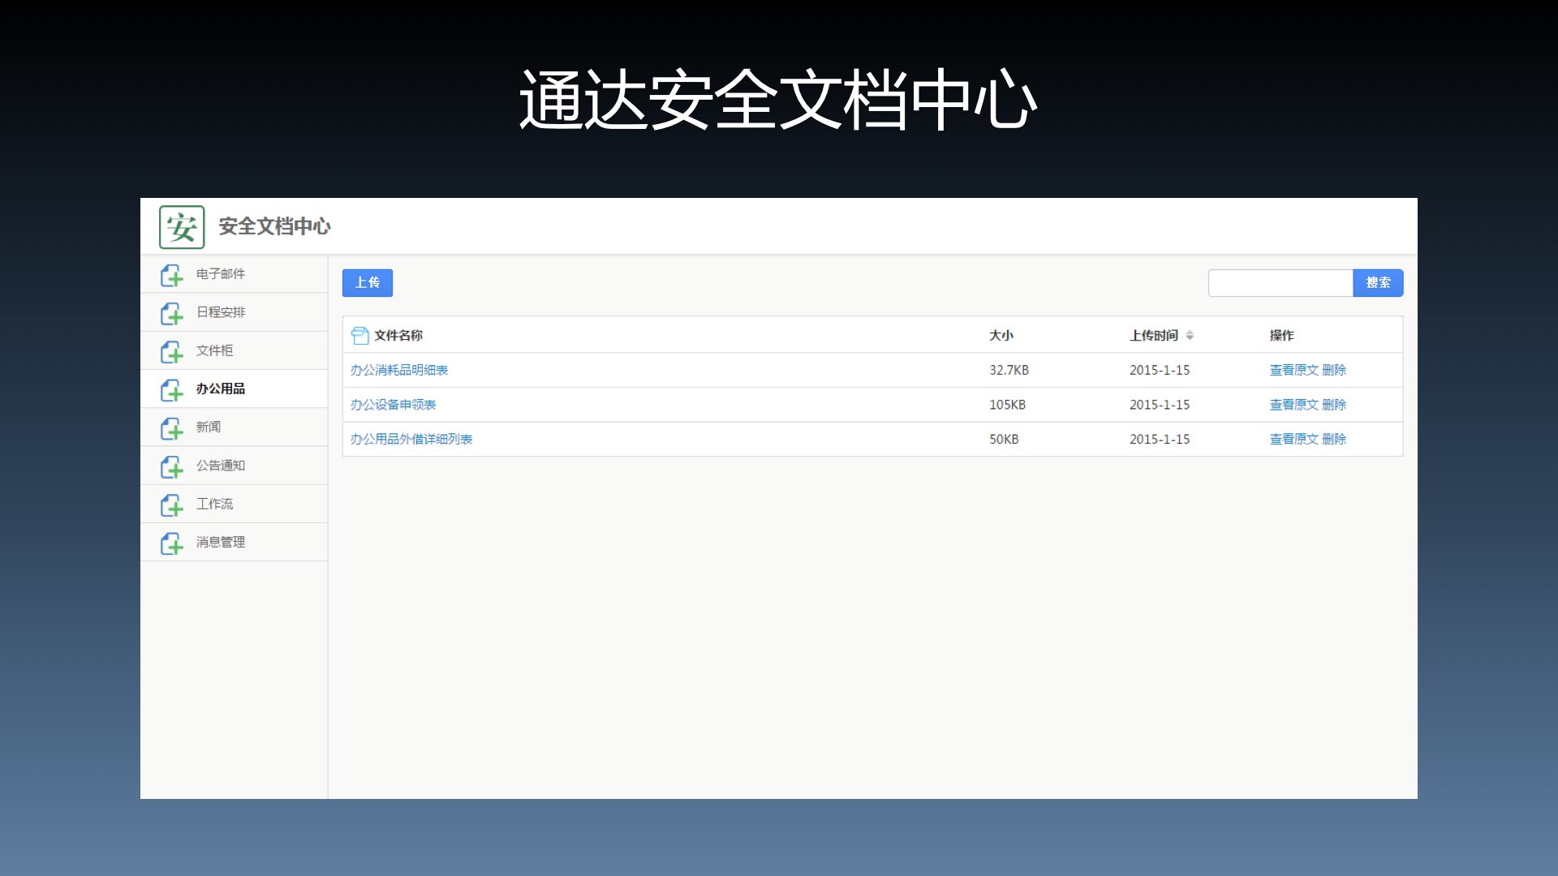Click the 通达安全文档中心 slide title

[x=778, y=100]
